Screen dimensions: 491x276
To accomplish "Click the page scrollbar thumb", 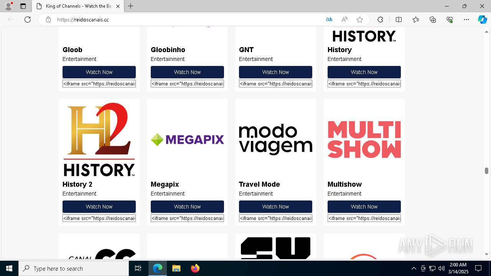I will click(x=486, y=171).
